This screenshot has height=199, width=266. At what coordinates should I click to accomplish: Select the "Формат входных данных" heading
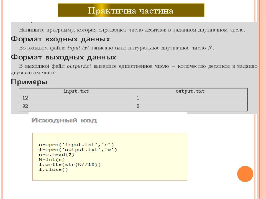click(60, 39)
